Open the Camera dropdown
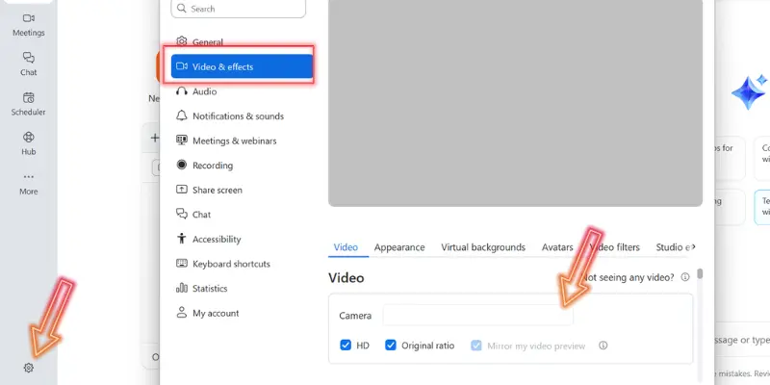 coord(477,316)
